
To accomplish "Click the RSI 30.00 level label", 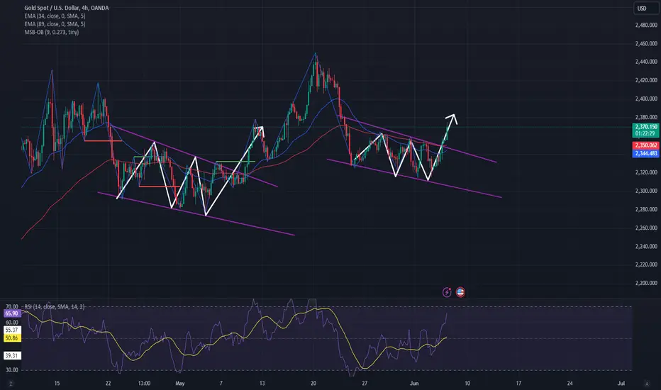I will click(12, 370).
